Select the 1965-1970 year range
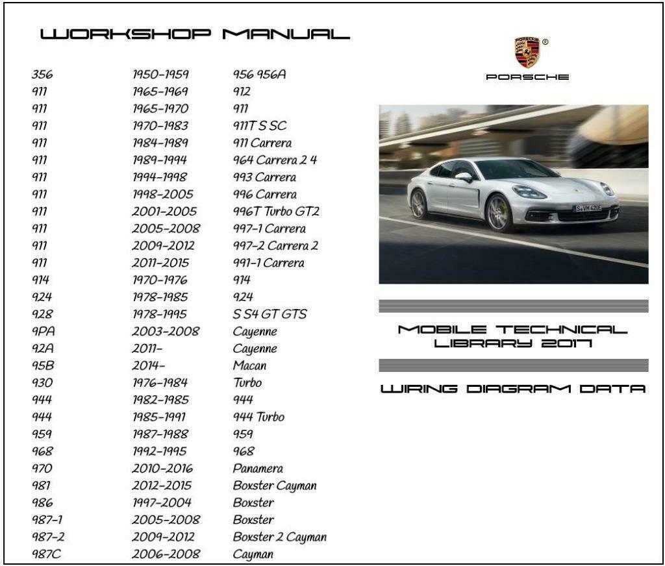The image size is (665, 566). (160, 108)
